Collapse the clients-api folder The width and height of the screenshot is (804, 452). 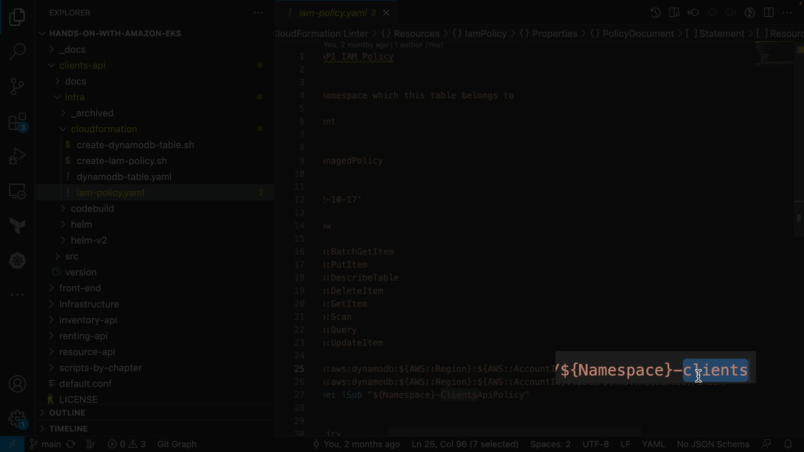[x=82, y=65]
